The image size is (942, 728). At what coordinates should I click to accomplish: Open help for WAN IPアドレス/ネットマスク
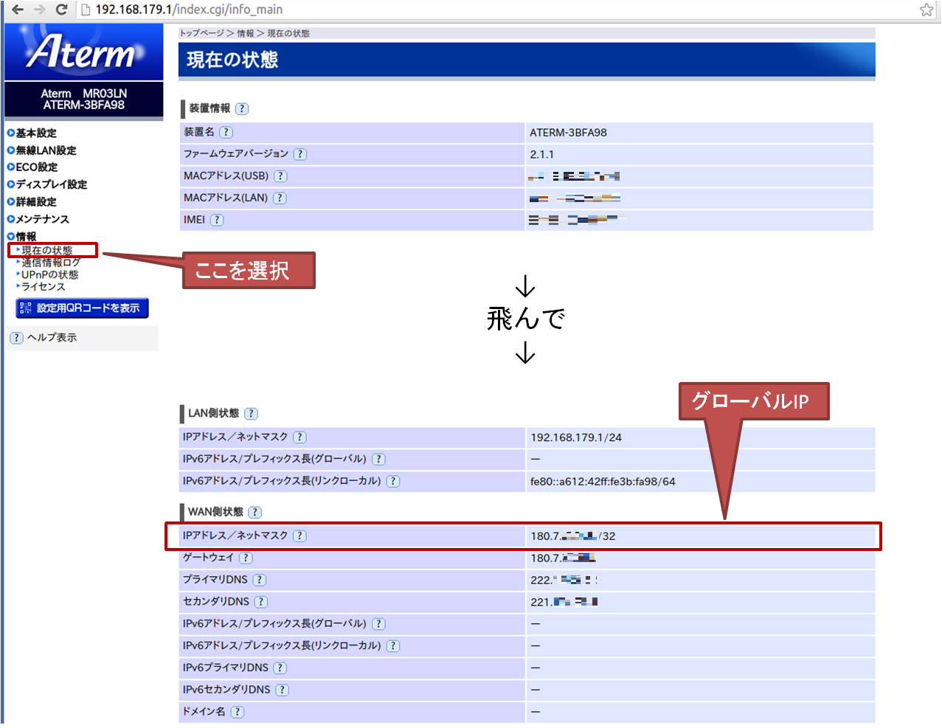tap(299, 536)
